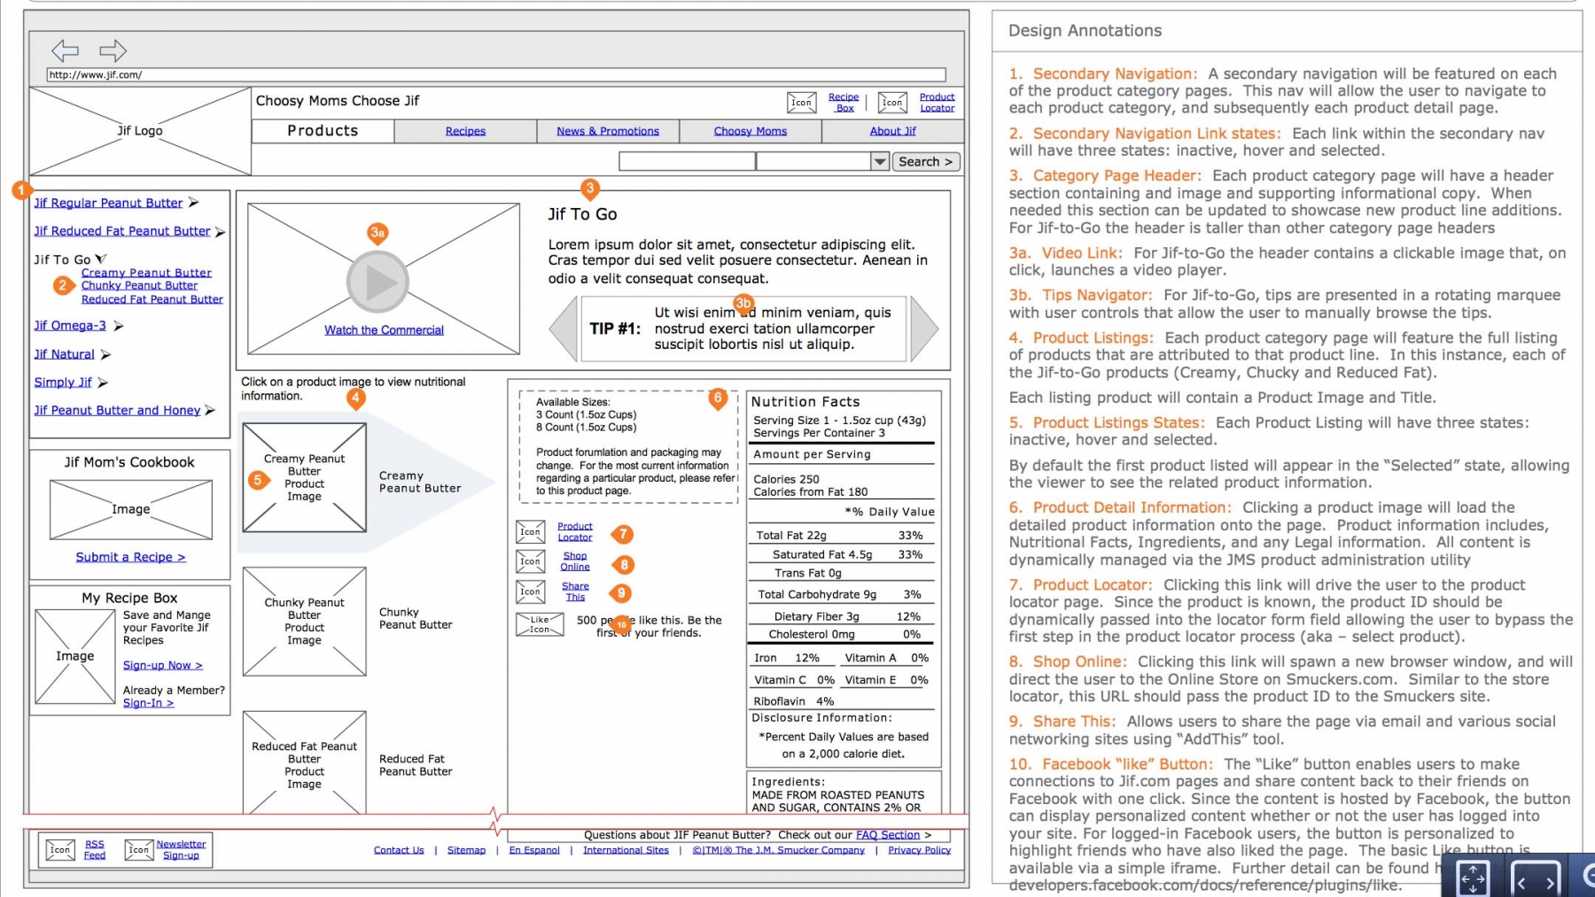Open Jif Peanut Butter and Honey link
This screenshot has width=1595, height=897.
[x=117, y=410]
